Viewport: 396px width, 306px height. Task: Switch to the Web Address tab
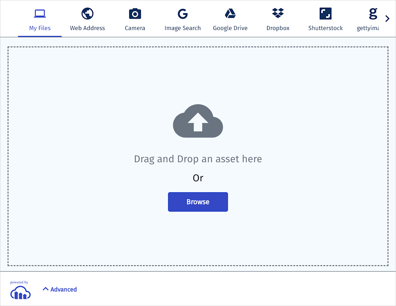pos(87,19)
